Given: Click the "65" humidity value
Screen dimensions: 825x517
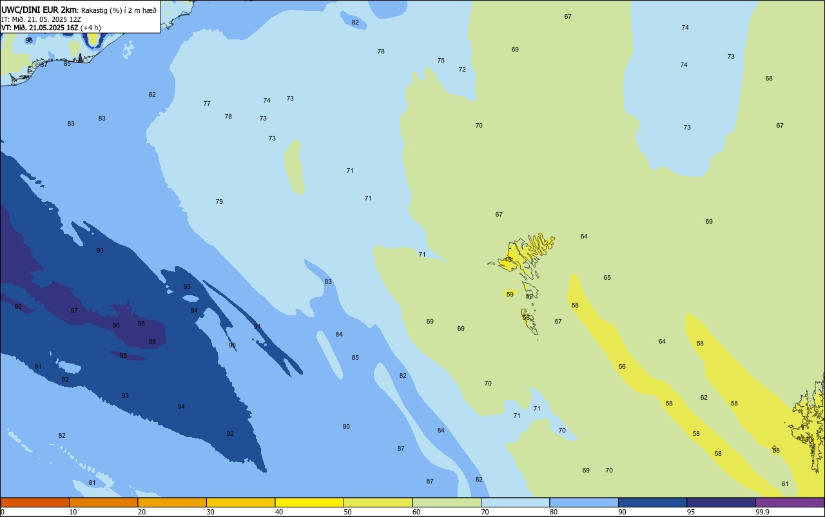Looking at the screenshot, I should pos(607,278).
